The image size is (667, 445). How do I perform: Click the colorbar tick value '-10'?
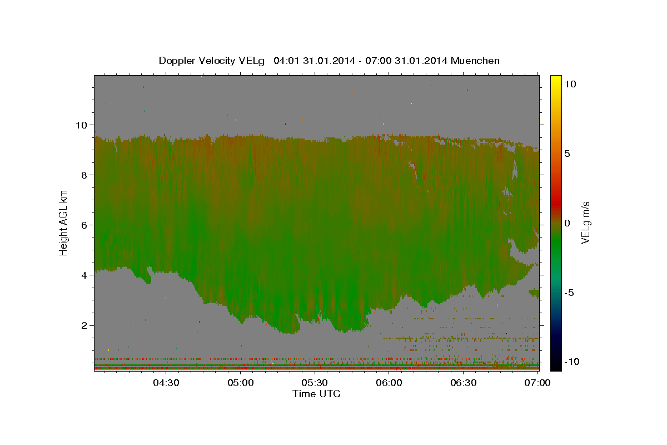point(572,362)
